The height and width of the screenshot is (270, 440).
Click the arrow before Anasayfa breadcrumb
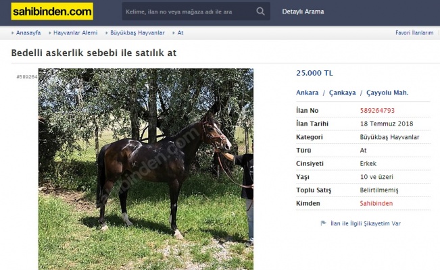pyautogui.click(x=13, y=33)
